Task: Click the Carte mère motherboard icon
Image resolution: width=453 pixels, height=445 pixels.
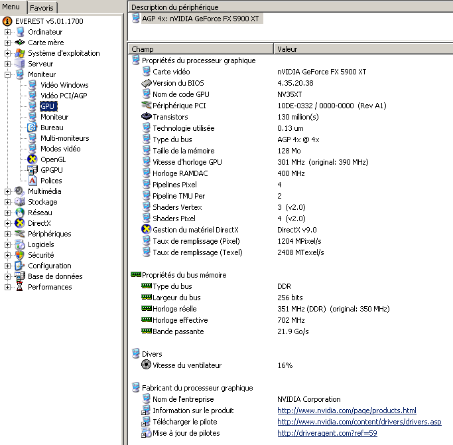Action: click(x=20, y=43)
